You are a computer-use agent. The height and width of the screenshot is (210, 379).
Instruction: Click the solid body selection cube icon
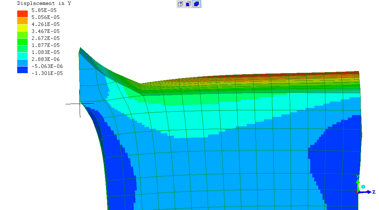coord(197,4)
